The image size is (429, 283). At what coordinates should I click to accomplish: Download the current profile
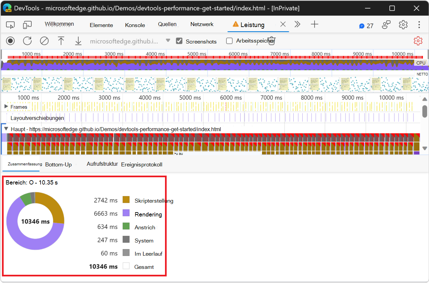tap(78, 41)
